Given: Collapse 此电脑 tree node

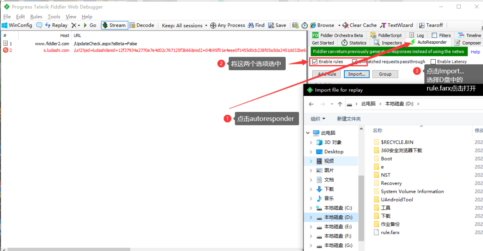Looking at the screenshot, I should click(x=308, y=133).
